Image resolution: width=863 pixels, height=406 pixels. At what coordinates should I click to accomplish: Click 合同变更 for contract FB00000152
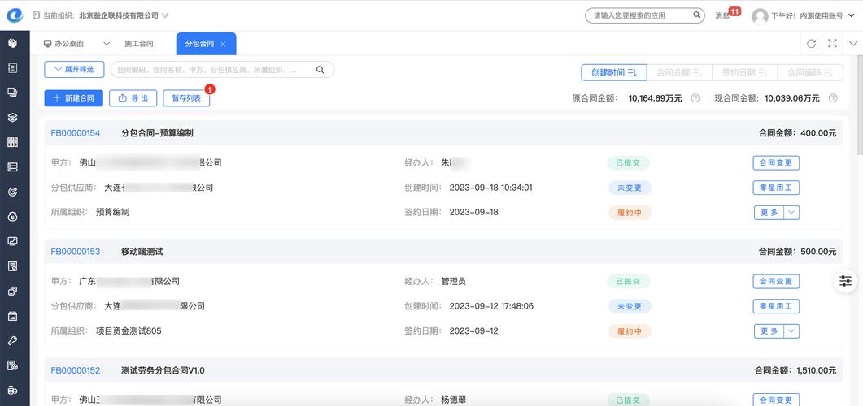click(776, 400)
